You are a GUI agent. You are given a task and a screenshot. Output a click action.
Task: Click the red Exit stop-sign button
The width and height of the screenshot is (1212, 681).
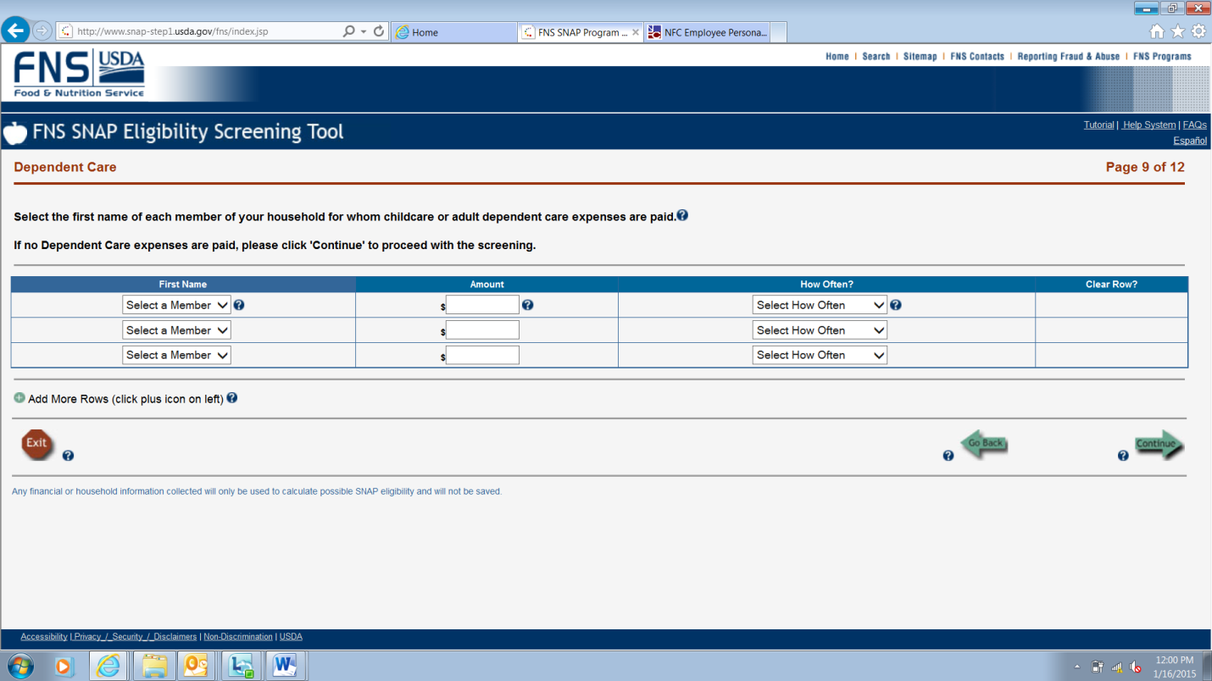(36, 444)
